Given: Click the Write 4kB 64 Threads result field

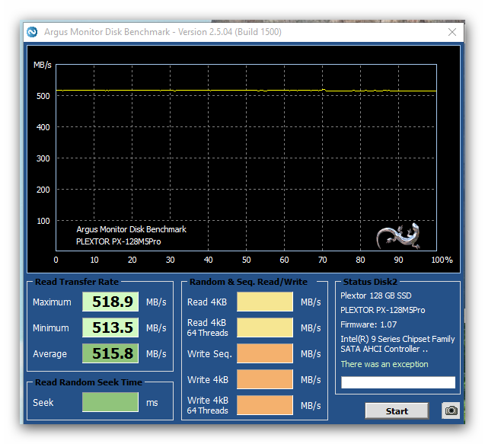Looking at the screenshot, I should [x=265, y=405].
